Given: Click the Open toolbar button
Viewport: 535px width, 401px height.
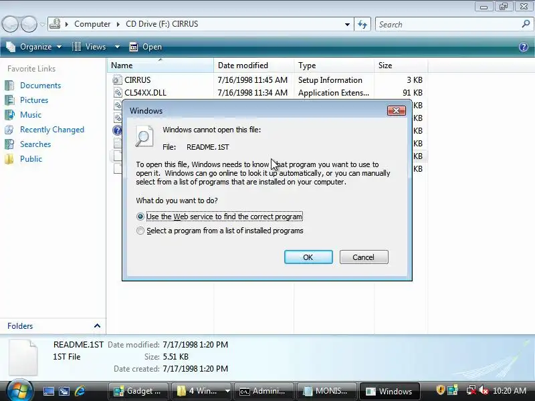Looking at the screenshot, I should [x=146, y=47].
